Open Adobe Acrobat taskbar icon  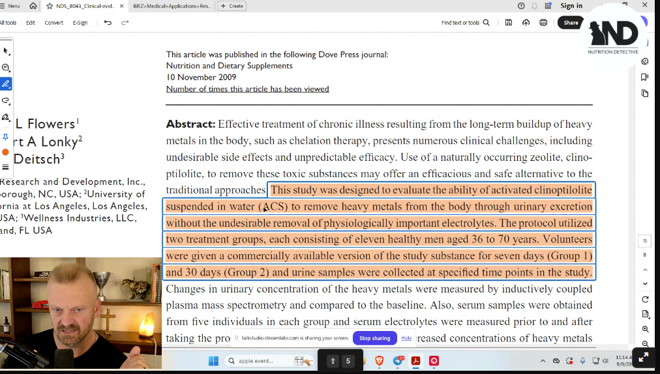point(416,361)
